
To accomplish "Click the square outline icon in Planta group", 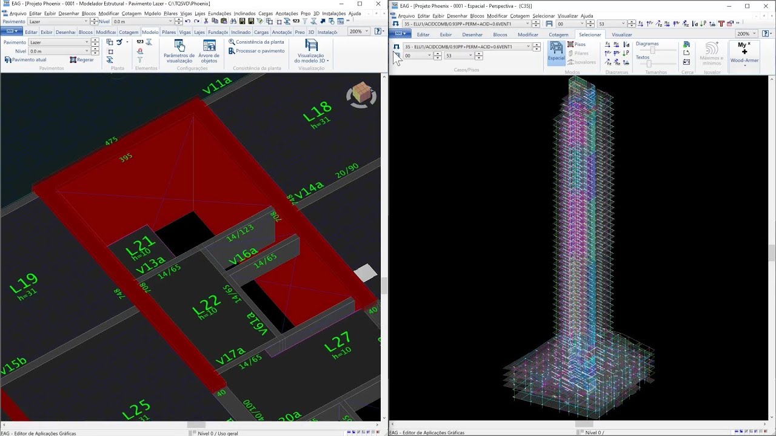I will (x=110, y=51).
